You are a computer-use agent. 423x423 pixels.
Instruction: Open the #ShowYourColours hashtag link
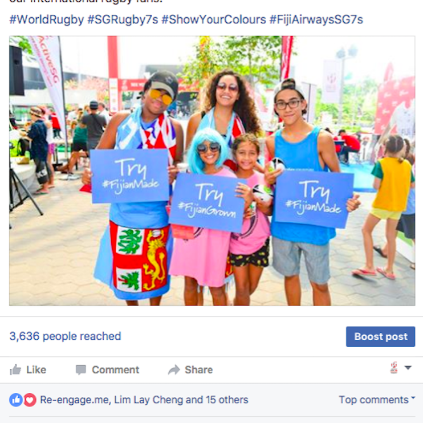214,20
